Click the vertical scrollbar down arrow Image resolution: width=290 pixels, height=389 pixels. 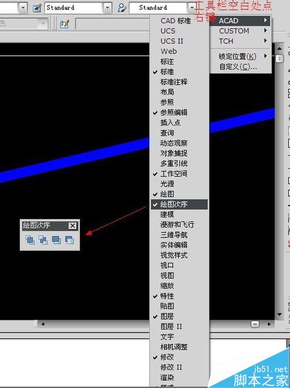tap(280, 314)
